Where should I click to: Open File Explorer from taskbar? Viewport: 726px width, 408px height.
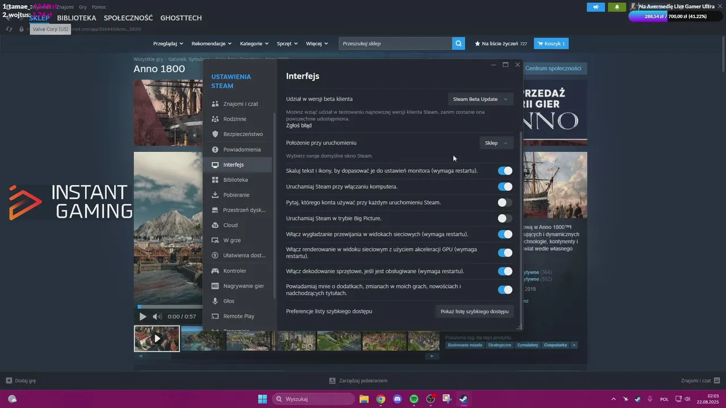(x=364, y=399)
